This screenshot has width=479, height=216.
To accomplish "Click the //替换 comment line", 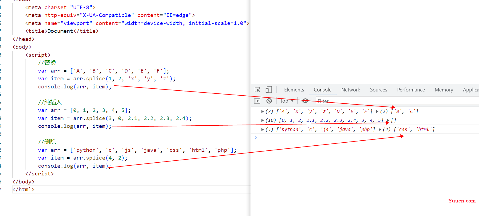I will click(47, 63).
